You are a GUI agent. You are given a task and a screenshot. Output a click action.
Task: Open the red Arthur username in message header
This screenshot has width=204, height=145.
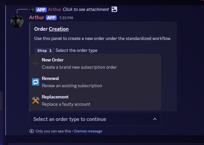click(x=37, y=18)
